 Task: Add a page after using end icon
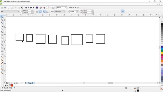click(x=25, y=83)
